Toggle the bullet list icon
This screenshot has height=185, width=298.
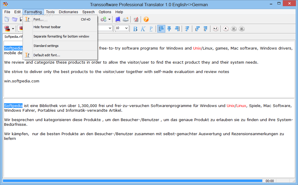point(187,29)
